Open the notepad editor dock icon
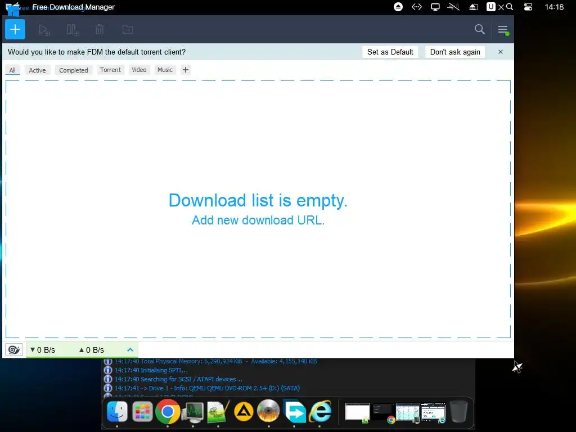 218,411
